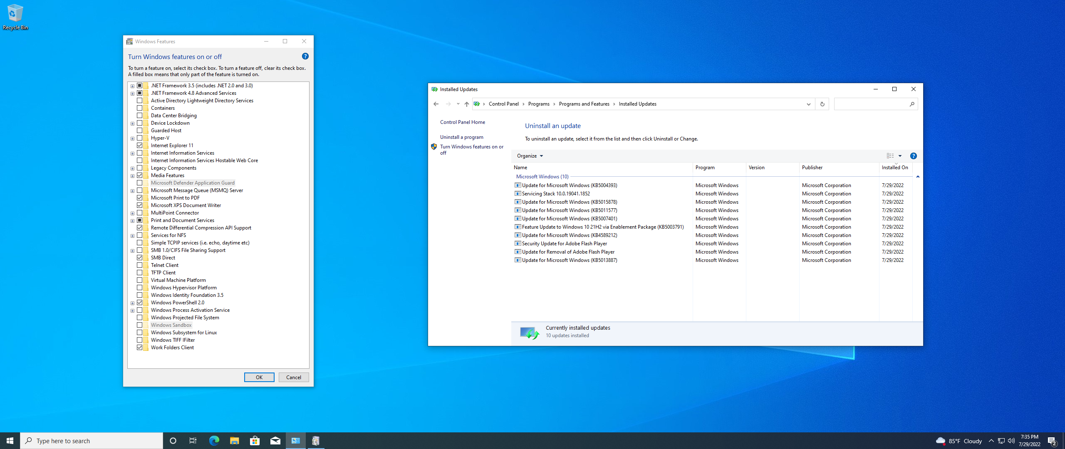
Task: Expand .NET Framework 3.5 tree node
Action: tap(132, 86)
